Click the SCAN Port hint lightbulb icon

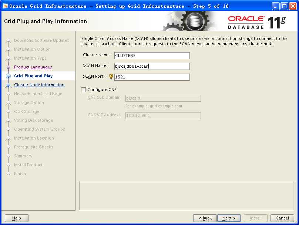111,77
